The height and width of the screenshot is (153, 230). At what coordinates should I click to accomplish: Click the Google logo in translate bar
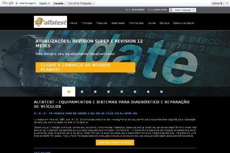(x=8, y=3)
